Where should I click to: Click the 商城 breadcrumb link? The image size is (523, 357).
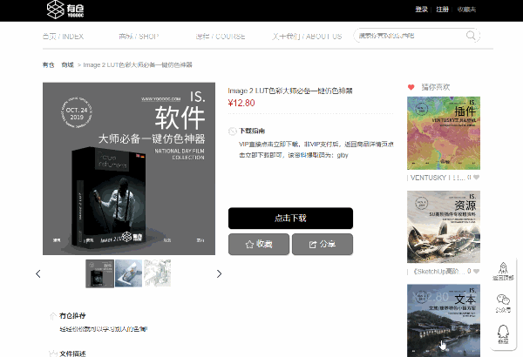[67, 64]
